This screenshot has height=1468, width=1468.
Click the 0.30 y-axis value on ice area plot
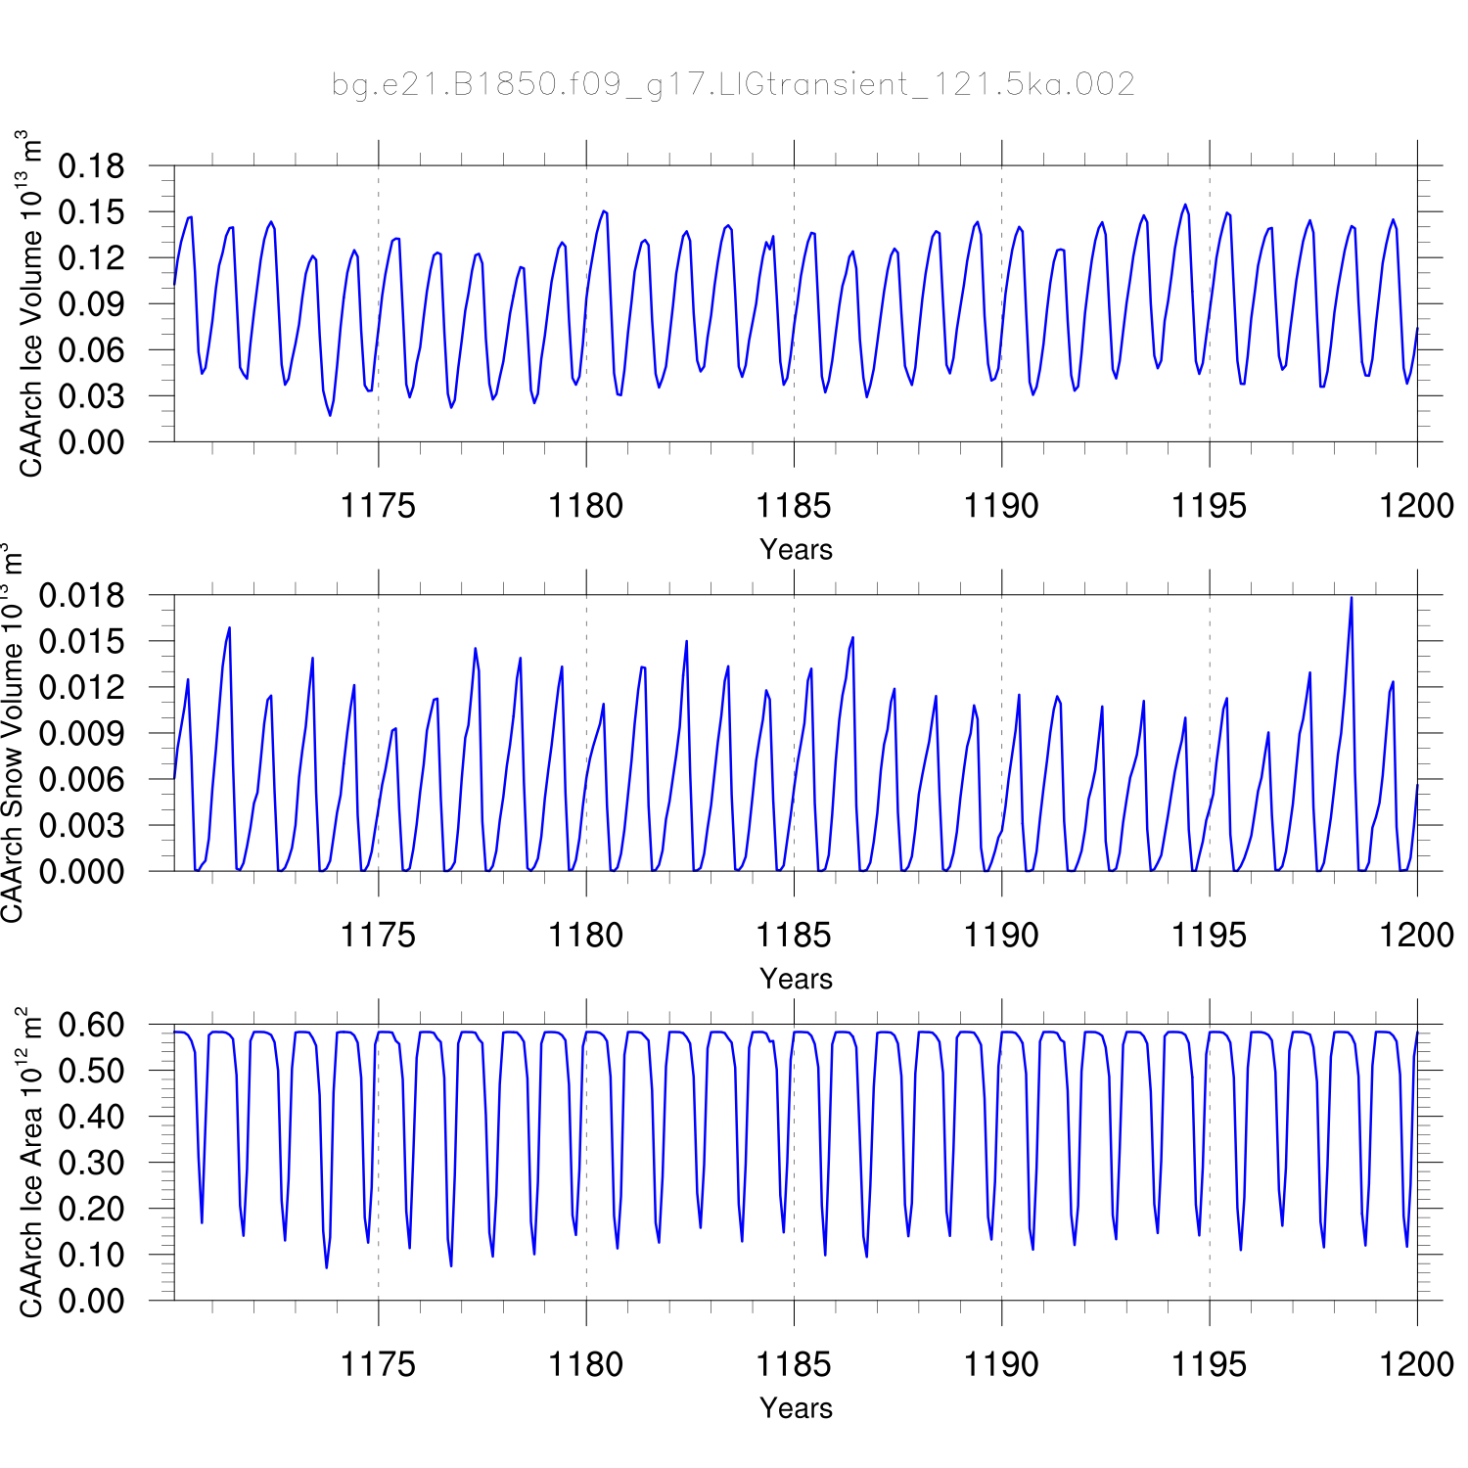click(91, 1163)
